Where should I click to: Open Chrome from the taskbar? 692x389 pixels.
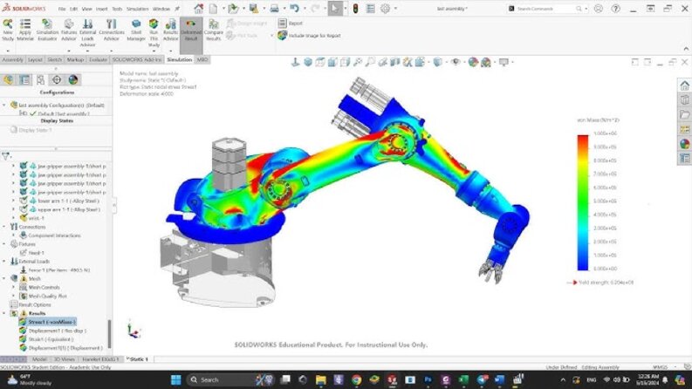pyautogui.click(x=356, y=379)
